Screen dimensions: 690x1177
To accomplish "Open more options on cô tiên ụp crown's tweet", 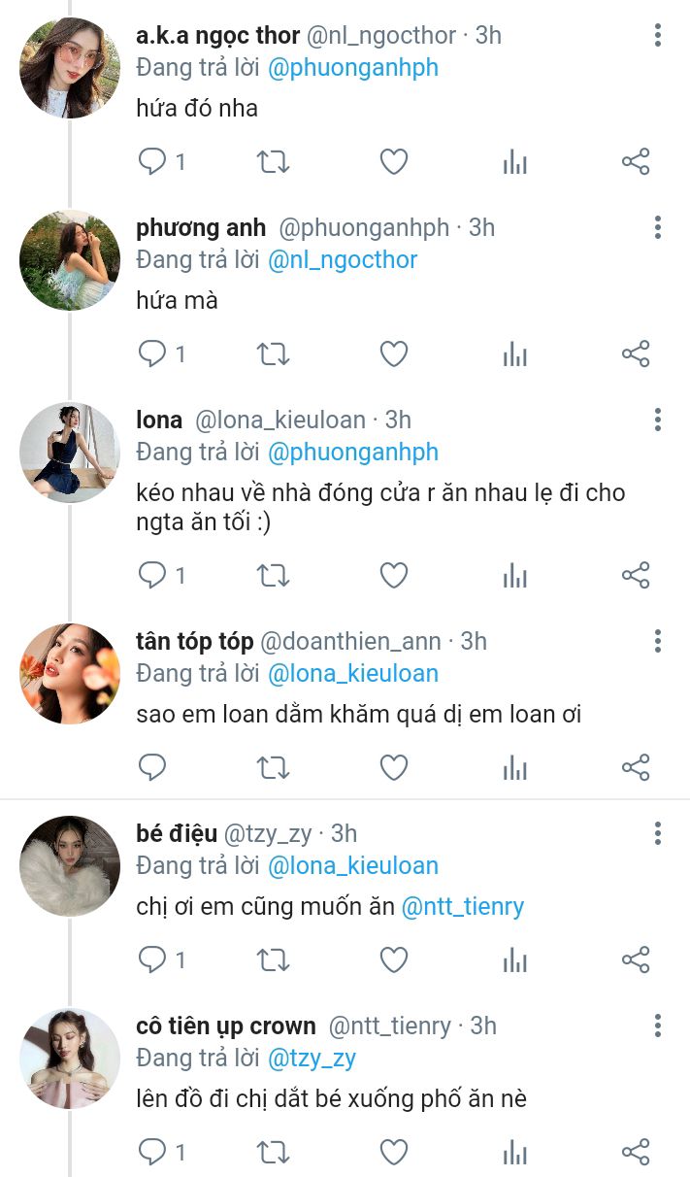I will coord(658,1026).
